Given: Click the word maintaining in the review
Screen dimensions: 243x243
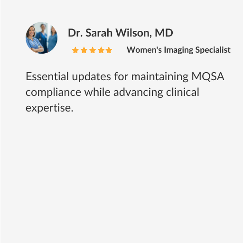Looking at the screenshot, I should coord(160,77).
